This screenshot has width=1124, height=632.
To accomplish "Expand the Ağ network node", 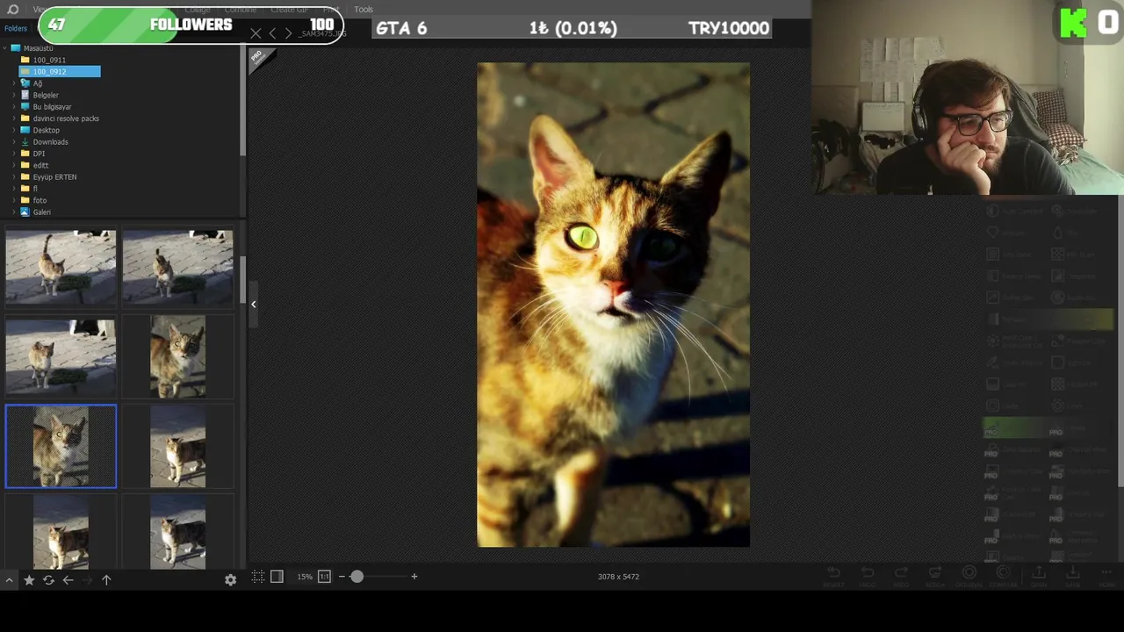I will pos(14,83).
